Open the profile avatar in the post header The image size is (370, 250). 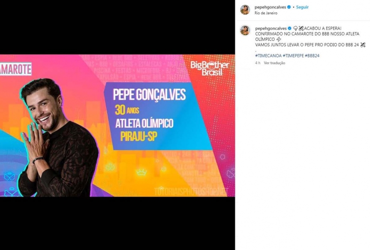(245, 10)
